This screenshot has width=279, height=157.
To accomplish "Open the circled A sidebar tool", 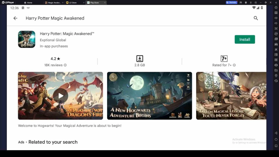I will (276, 34).
